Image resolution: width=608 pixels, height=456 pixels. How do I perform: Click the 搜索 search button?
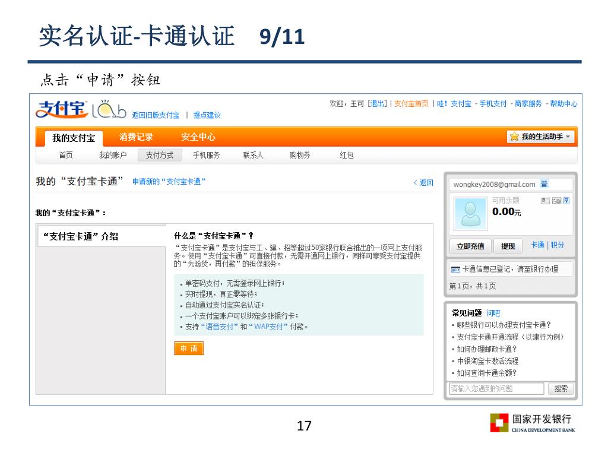(x=560, y=388)
